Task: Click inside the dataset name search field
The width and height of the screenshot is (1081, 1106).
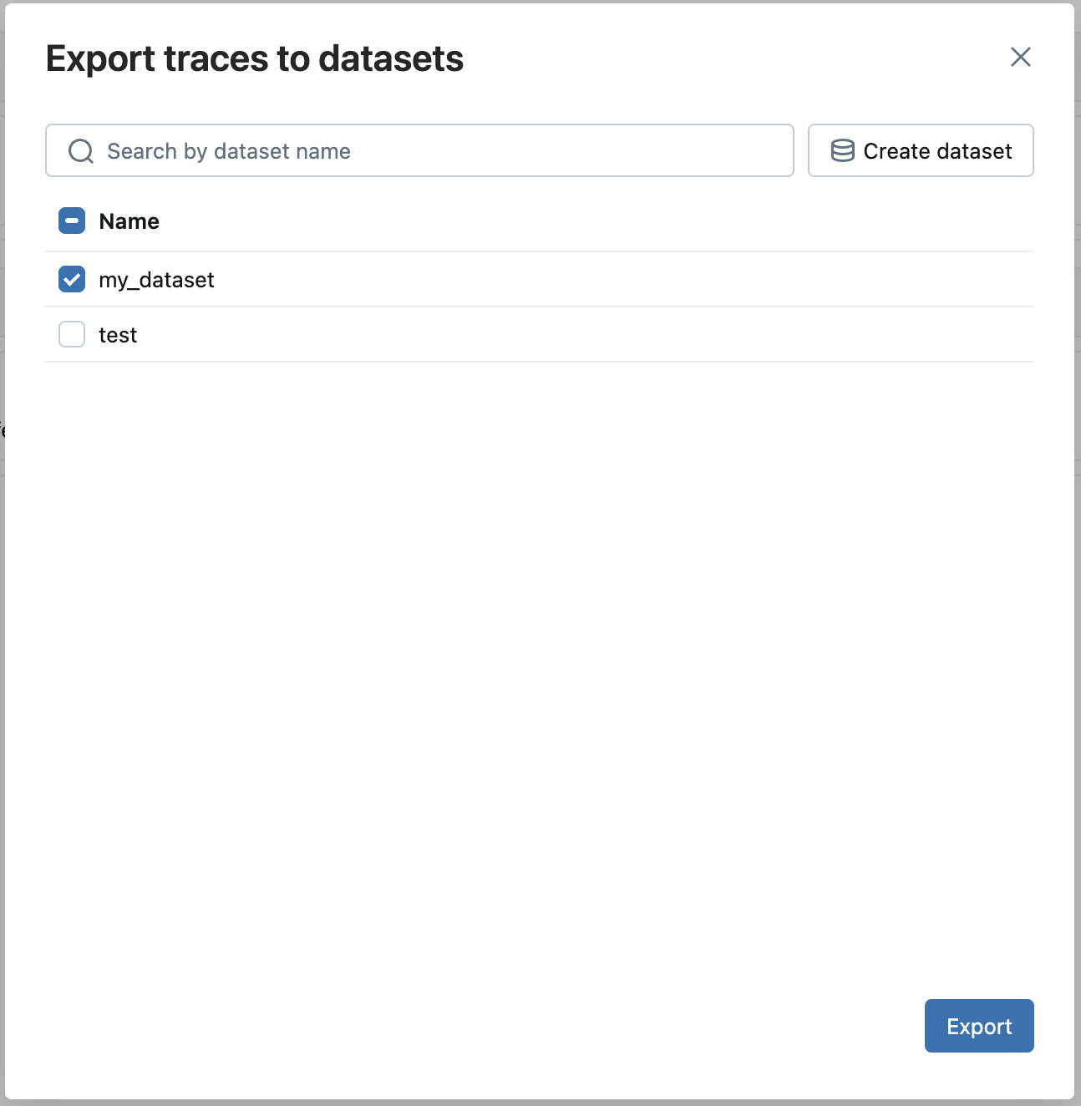Action: pyautogui.click(x=418, y=151)
